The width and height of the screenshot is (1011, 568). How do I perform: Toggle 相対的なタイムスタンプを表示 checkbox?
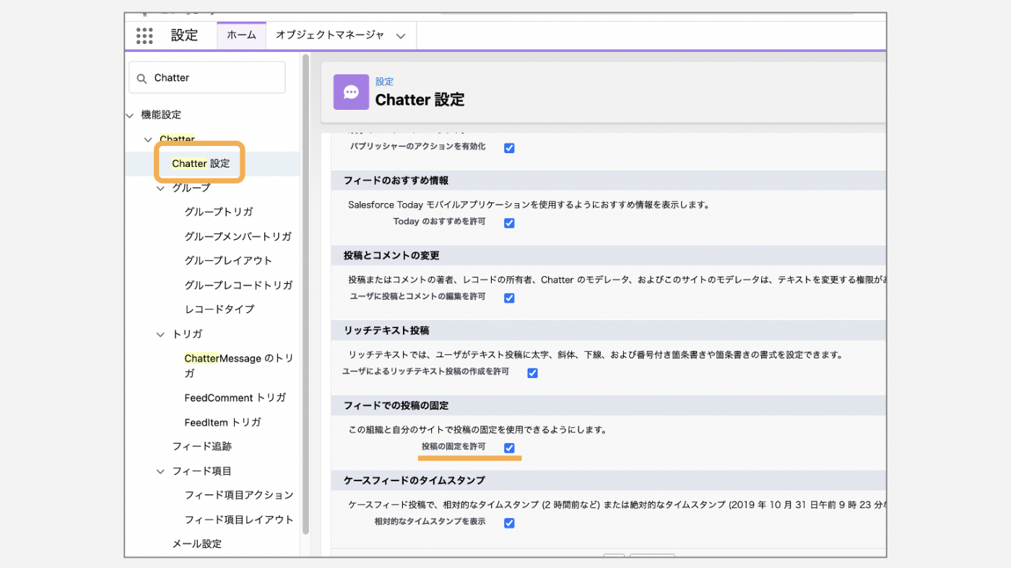click(x=509, y=522)
